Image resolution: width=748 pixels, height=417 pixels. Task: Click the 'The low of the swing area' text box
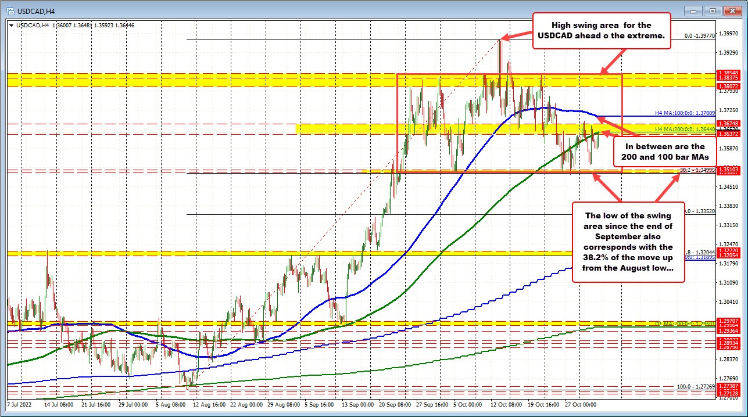click(628, 242)
